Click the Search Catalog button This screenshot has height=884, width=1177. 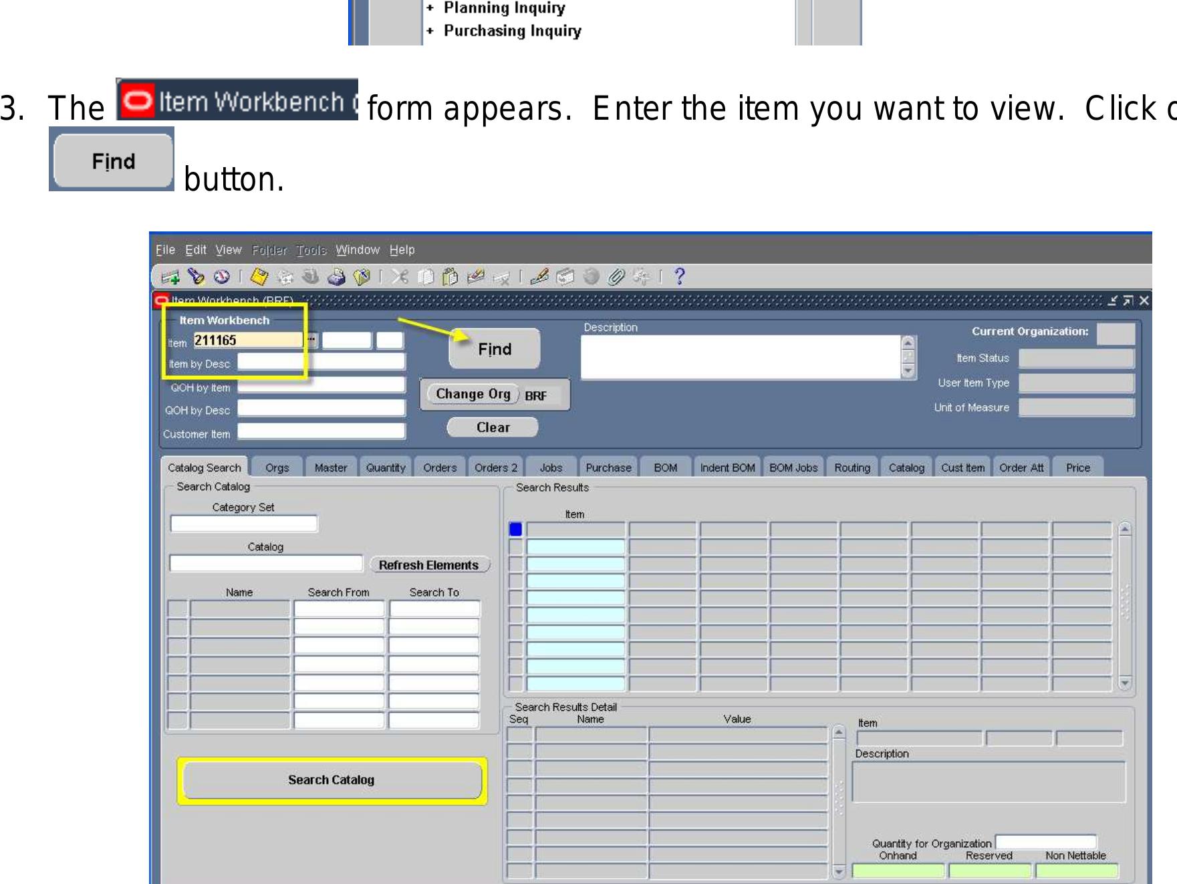coord(332,780)
